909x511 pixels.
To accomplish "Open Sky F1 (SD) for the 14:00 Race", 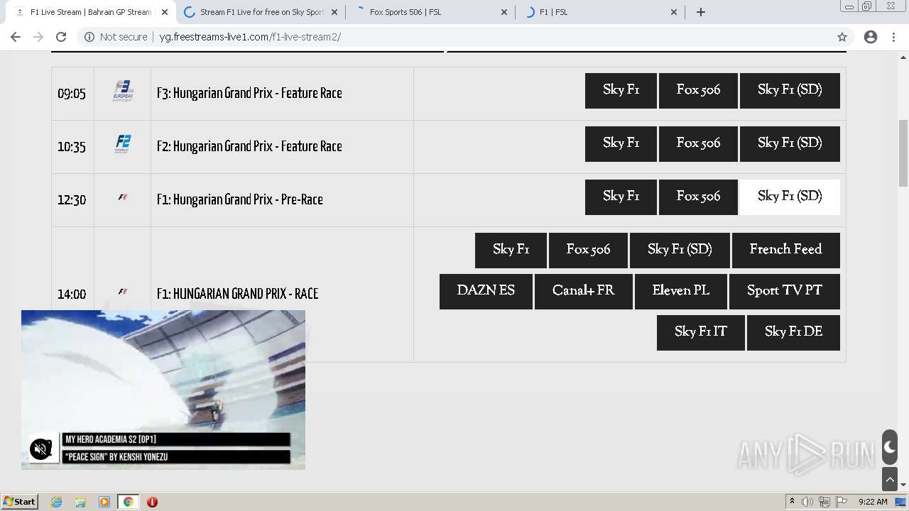I will [680, 250].
